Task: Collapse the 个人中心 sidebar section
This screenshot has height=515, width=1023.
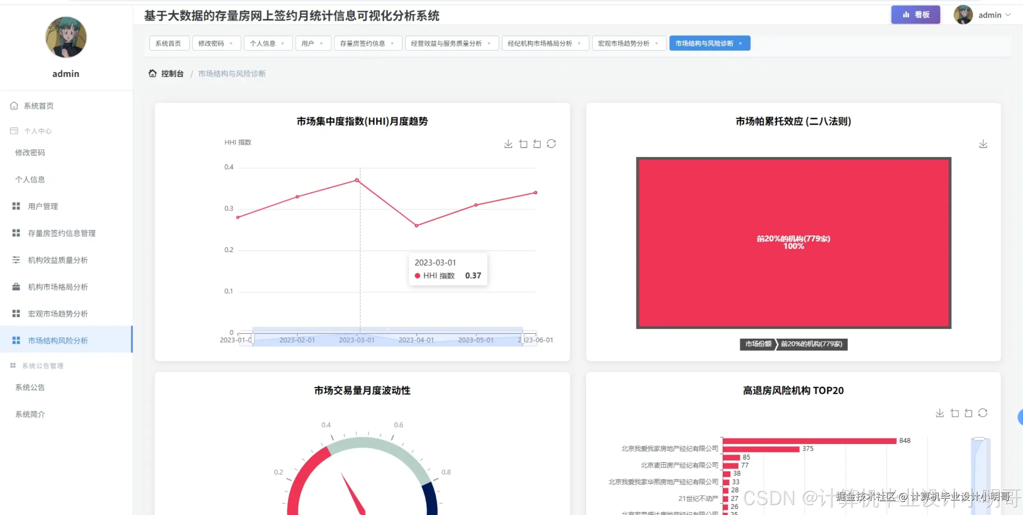Action: pos(38,131)
